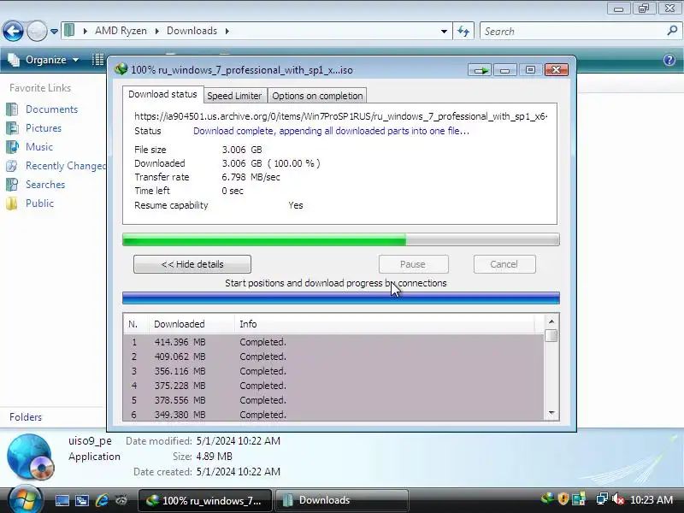Viewport: 684px width, 513px height.
Task: Click the Searches folder icon
Action: (12, 185)
